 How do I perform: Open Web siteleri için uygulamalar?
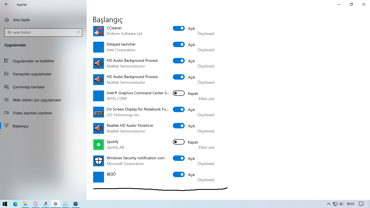[43, 100]
